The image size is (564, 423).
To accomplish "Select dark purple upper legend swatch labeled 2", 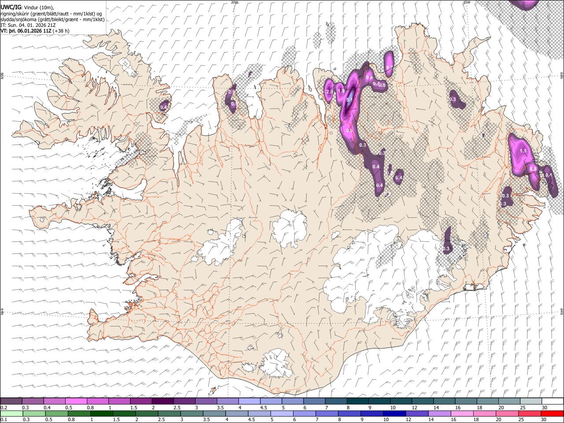I will (163, 401).
